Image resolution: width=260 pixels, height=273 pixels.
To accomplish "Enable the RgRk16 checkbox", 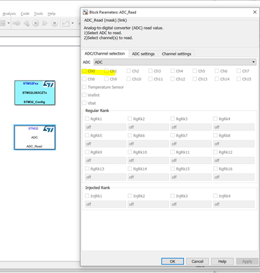I will tap(215, 169).
